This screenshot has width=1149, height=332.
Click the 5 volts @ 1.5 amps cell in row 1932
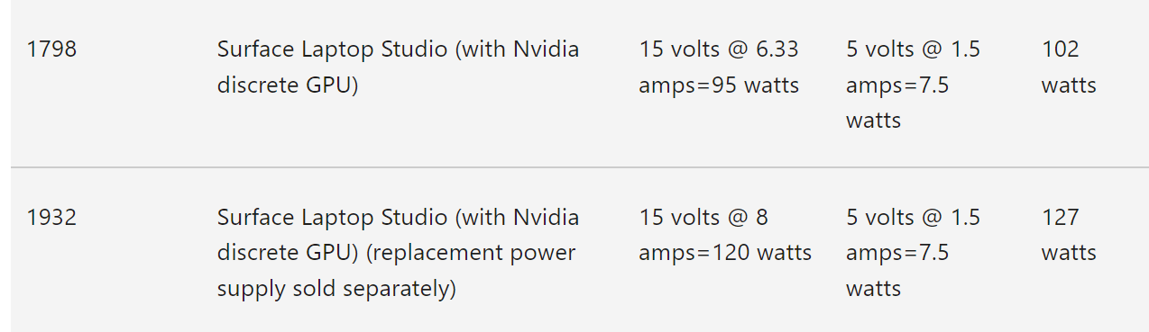click(x=913, y=253)
